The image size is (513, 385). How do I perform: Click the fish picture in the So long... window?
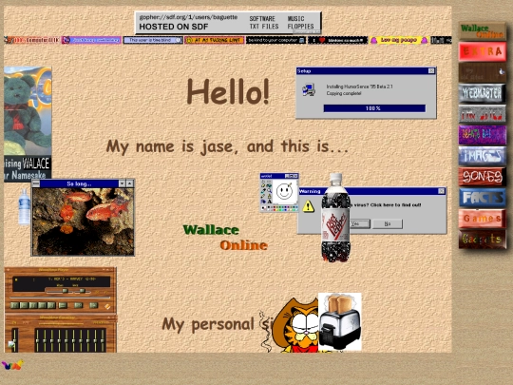(x=83, y=221)
